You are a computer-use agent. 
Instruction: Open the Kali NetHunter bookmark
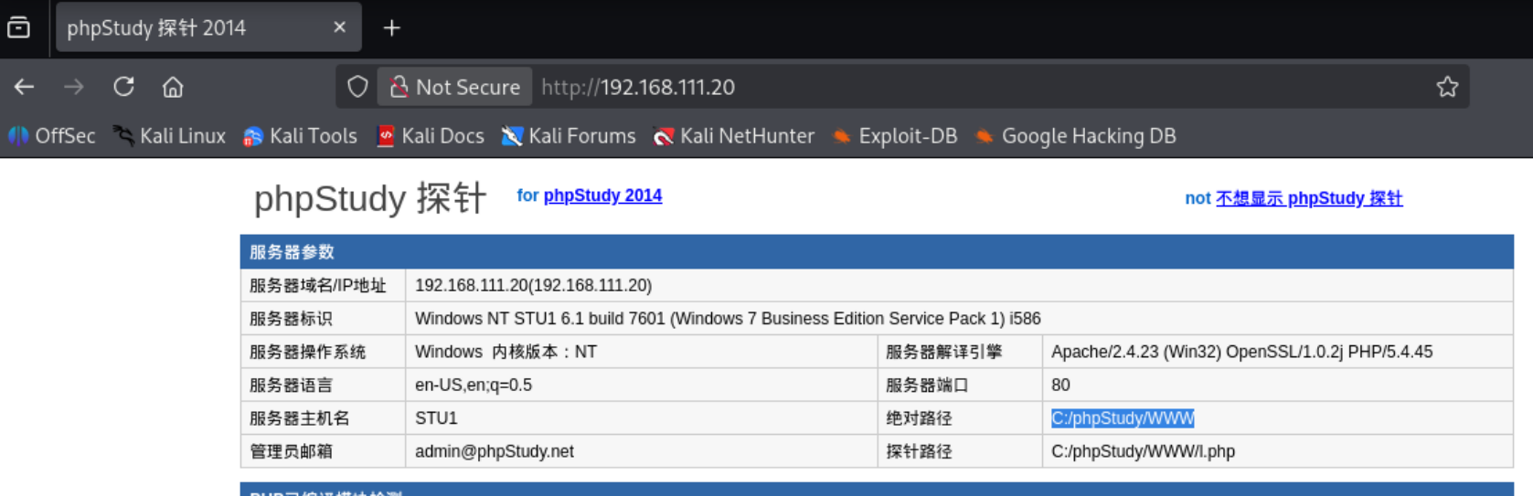coord(734,136)
